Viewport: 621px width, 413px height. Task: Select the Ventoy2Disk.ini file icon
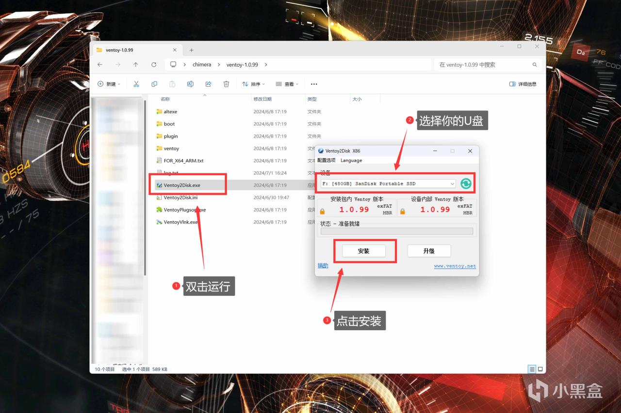pos(159,198)
